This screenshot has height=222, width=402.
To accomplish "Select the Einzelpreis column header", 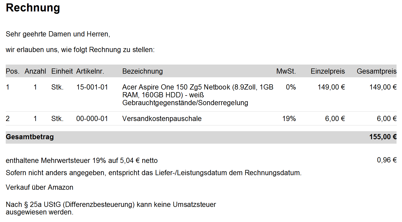I will tap(328, 71).
